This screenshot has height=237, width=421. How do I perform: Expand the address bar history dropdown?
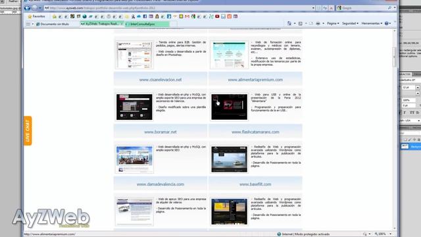(313, 8)
